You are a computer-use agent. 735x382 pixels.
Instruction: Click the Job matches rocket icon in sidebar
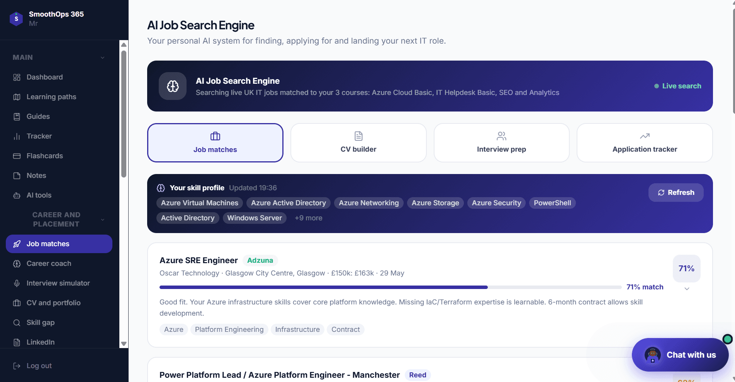click(17, 244)
